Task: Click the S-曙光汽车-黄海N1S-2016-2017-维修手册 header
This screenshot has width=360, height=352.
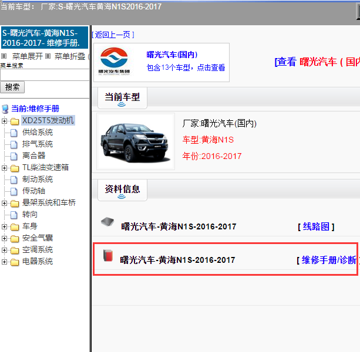Action: click(x=45, y=38)
